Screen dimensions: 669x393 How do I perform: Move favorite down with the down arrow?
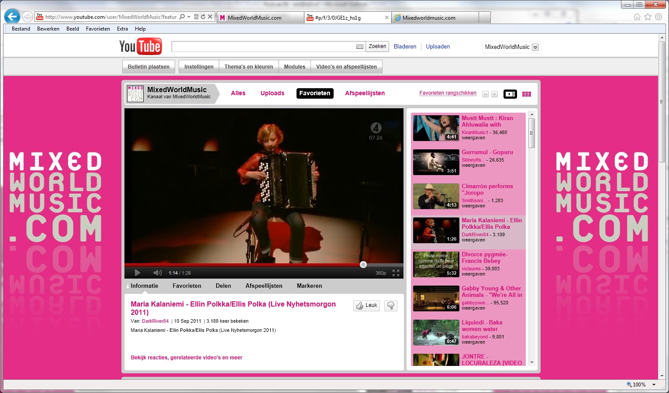[494, 94]
